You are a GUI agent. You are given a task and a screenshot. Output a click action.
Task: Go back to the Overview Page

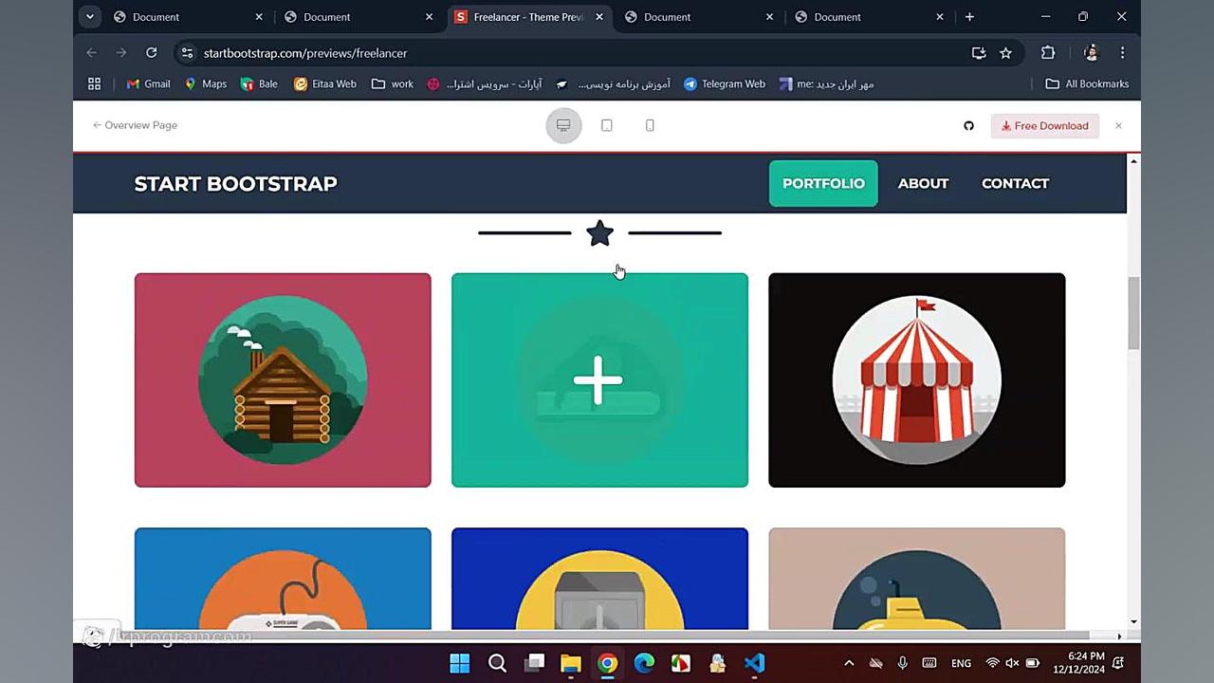pyautogui.click(x=135, y=125)
